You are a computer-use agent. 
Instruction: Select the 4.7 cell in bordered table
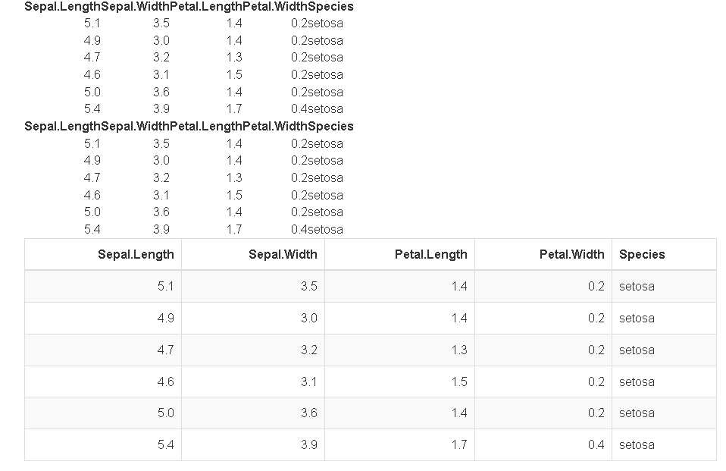pyautogui.click(x=103, y=350)
